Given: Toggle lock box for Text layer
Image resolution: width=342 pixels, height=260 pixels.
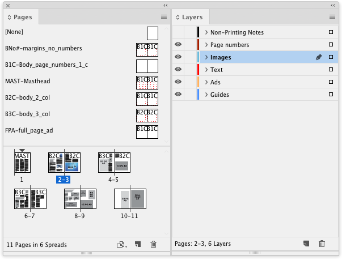Looking at the screenshot, I should click(x=191, y=70).
